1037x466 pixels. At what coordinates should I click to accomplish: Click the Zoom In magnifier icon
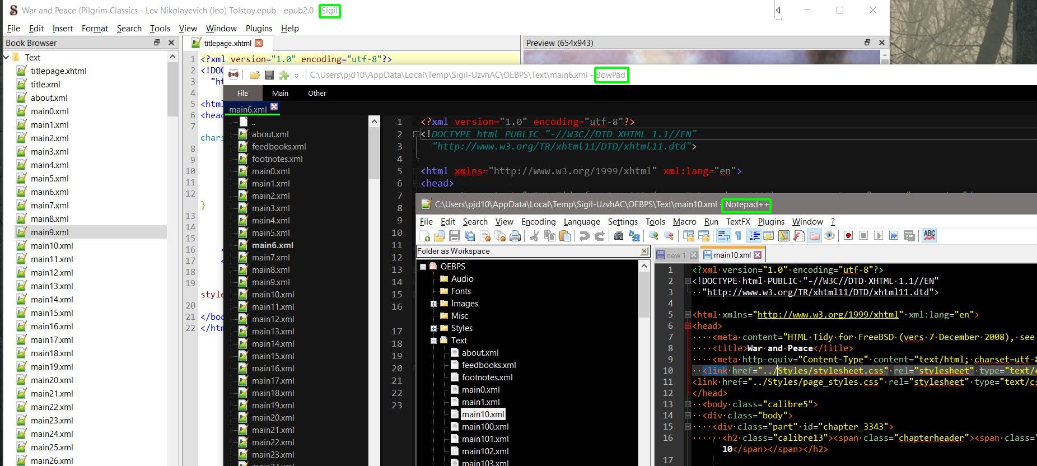tap(653, 236)
